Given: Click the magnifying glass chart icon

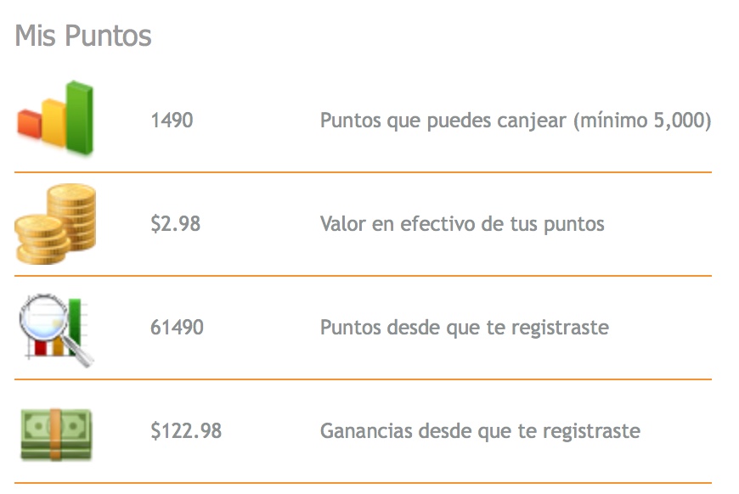Looking at the screenshot, I should click(57, 329).
